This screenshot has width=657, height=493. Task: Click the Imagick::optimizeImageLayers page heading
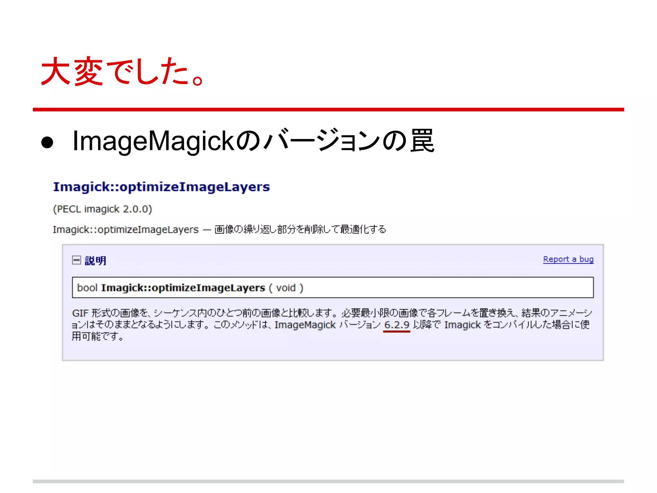click(x=161, y=187)
